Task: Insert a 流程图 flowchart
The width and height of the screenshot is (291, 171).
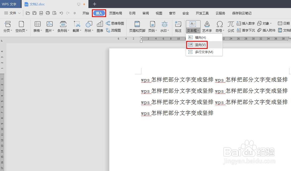Action: pos(113,30)
